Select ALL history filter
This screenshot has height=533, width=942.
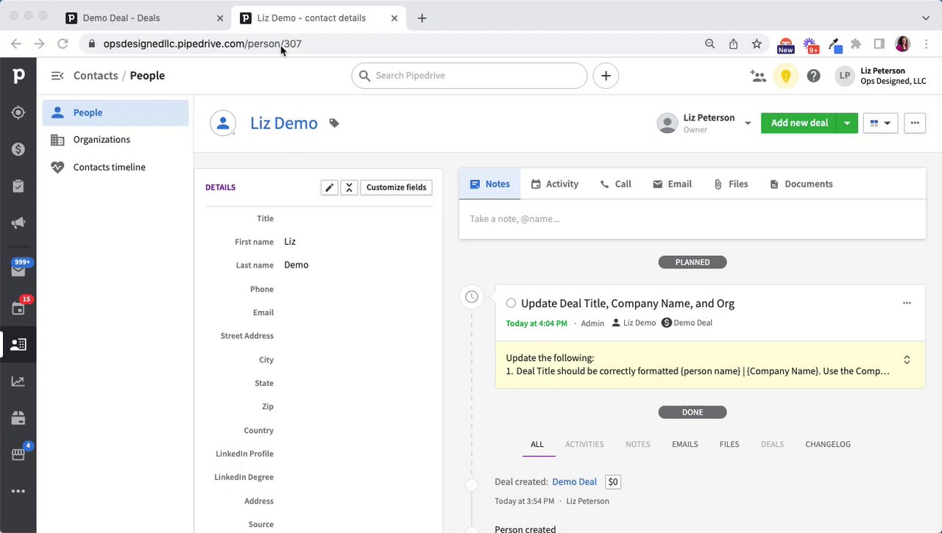537,445
